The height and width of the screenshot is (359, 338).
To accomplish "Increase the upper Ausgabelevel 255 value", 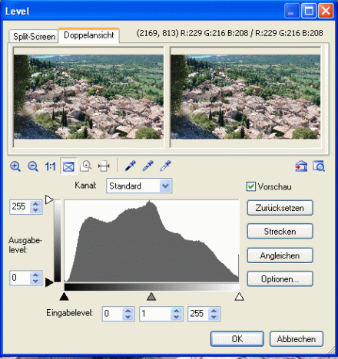I will click(35, 204).
